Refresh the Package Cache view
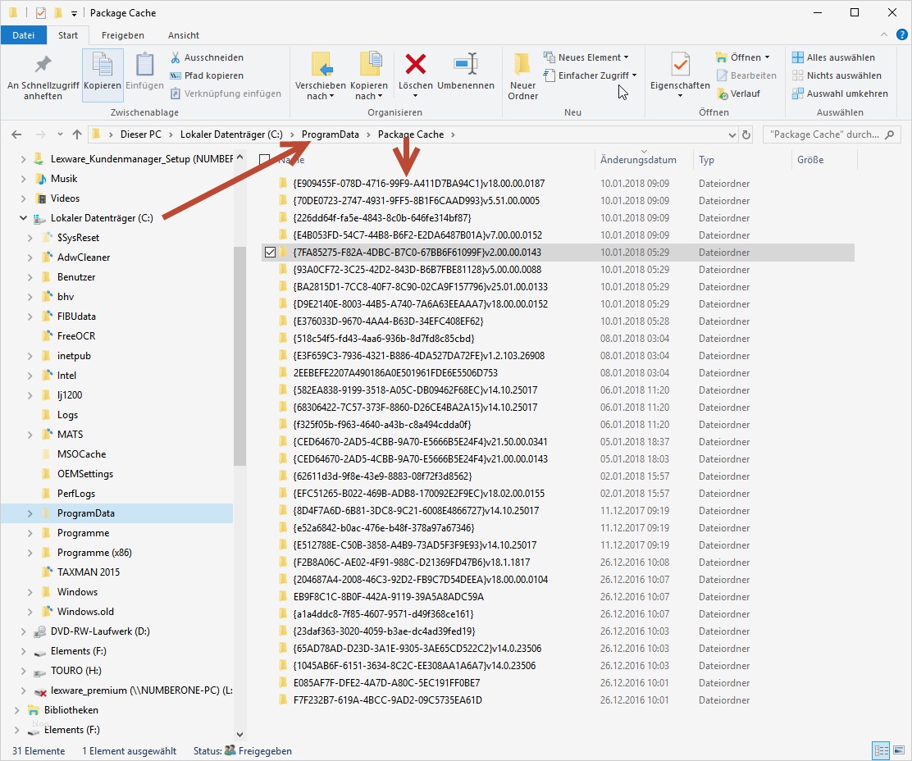 pos(746,134)
